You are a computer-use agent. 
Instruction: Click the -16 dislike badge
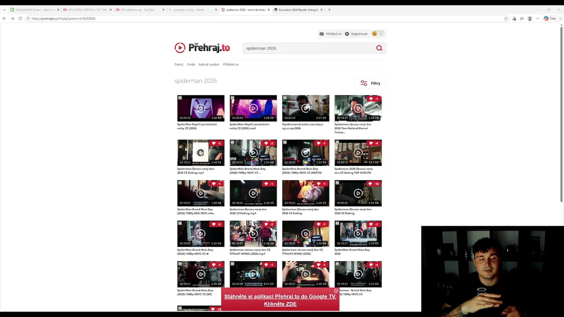click(374, 184)
